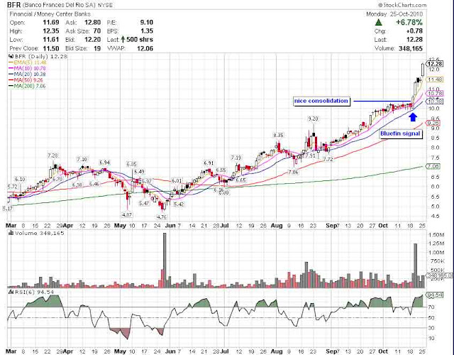This screenshot has height=355, width=454.
Task: Click the green up triangle beside +6.78%
Action: click(x=378, y=23)
